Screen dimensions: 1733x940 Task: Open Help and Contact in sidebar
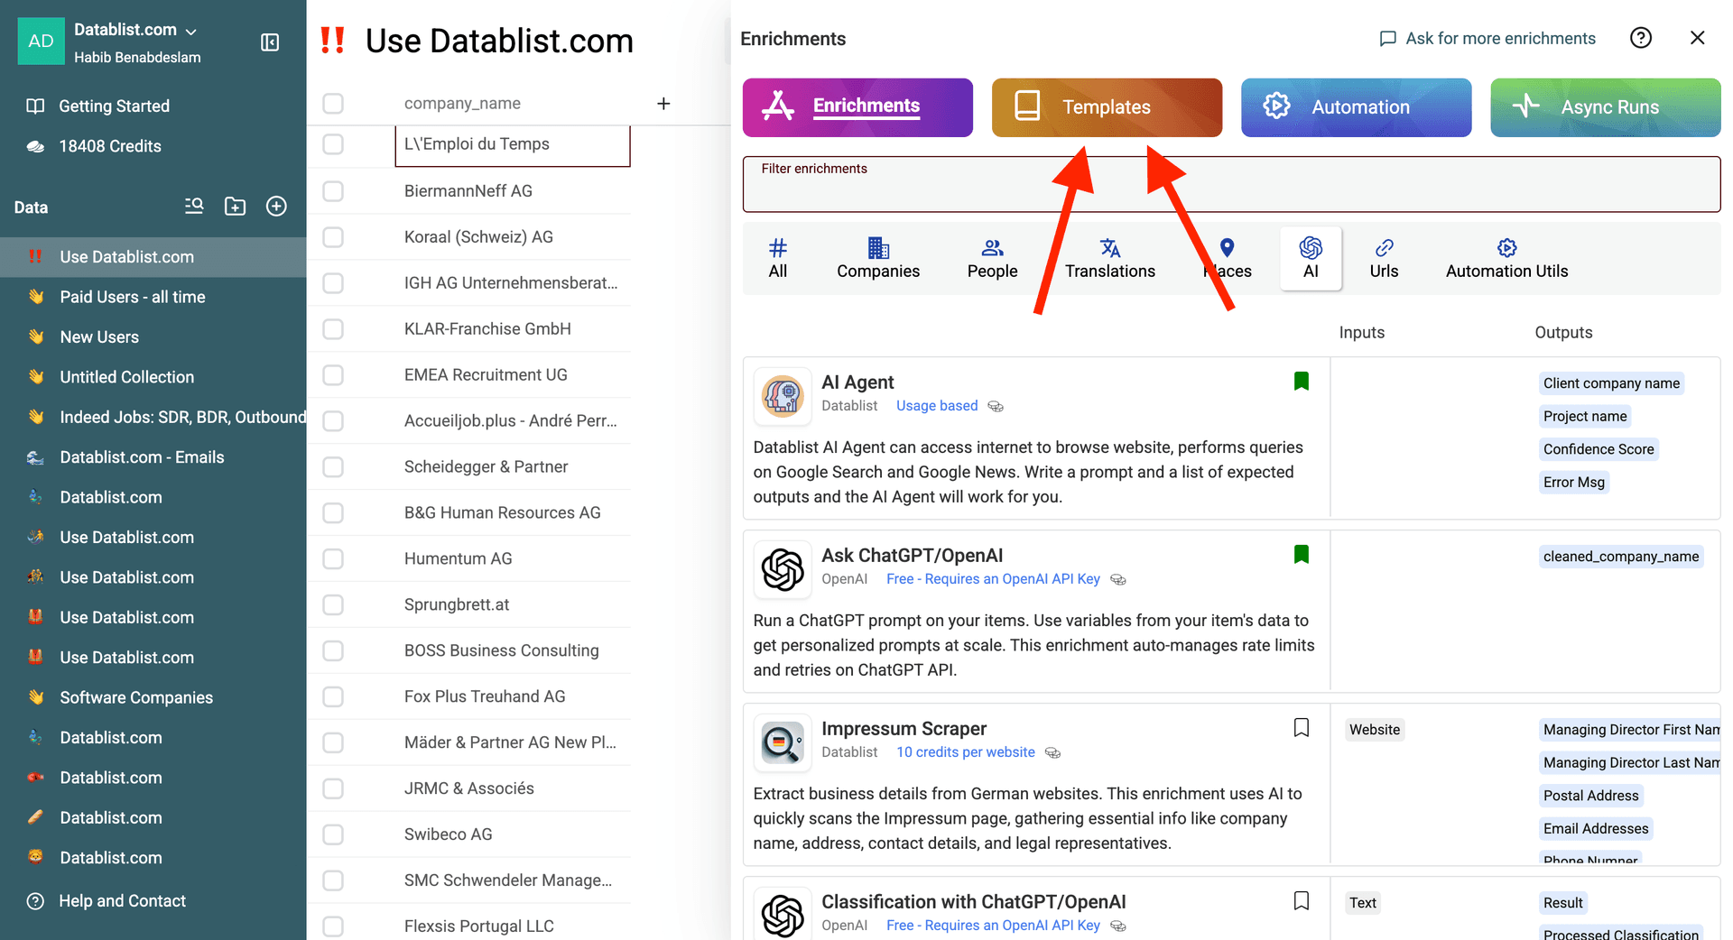(122, 901)
